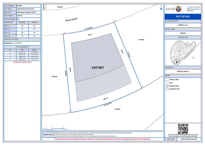Click the PLOT DETAILS blue header
Viewport: 205px width, 145px height.
(183, 17)
